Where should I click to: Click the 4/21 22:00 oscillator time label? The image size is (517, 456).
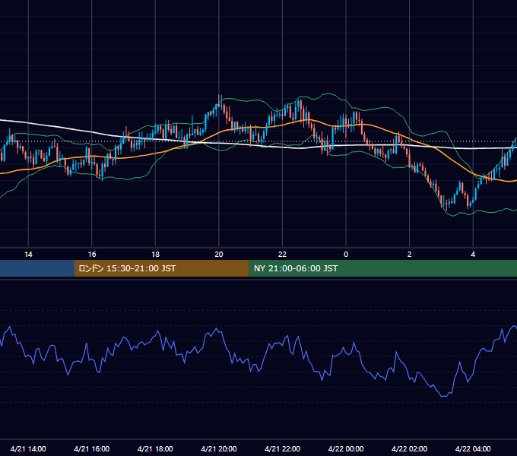(x=282, y=448)
